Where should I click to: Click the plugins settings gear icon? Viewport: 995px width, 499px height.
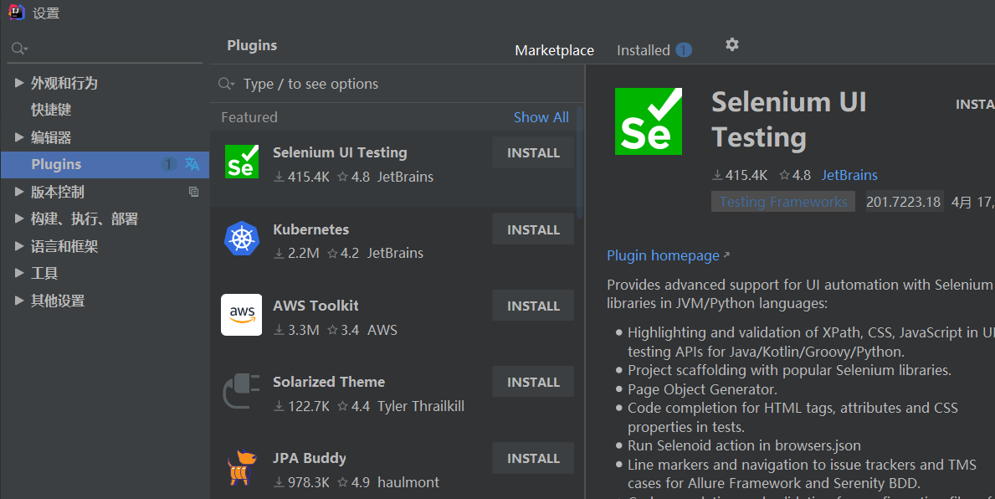[732, 44]
